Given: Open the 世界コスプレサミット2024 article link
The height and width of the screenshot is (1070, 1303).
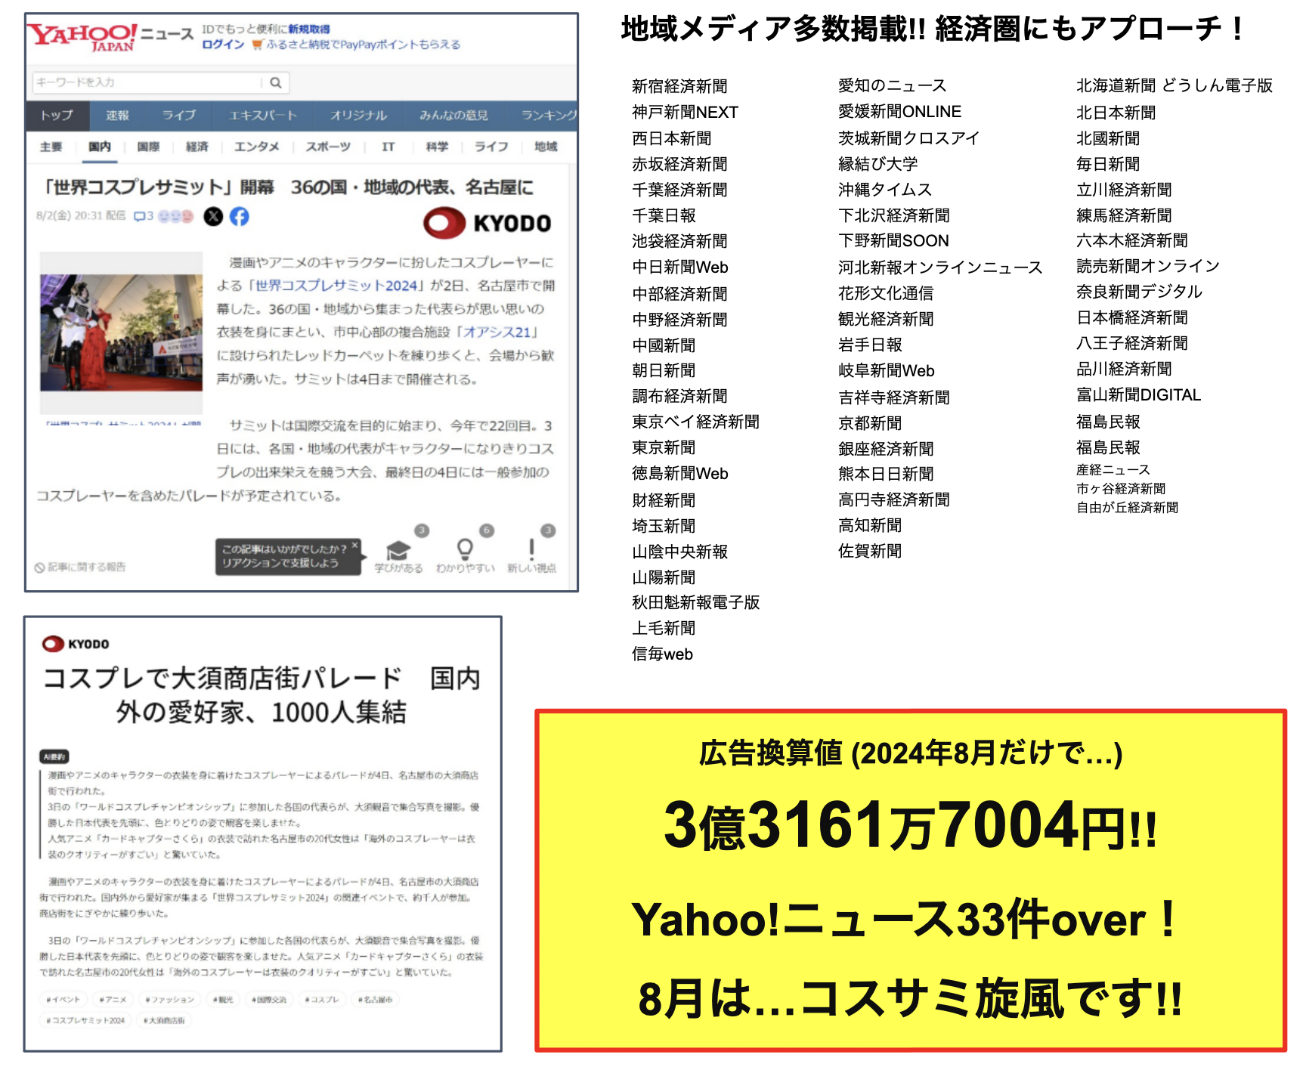Looking at the screenshot, I should click(336, 286).
